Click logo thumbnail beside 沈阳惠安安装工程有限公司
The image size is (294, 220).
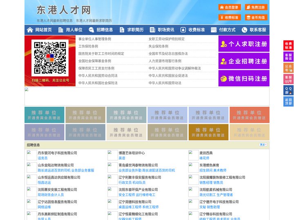pos(31,192)
